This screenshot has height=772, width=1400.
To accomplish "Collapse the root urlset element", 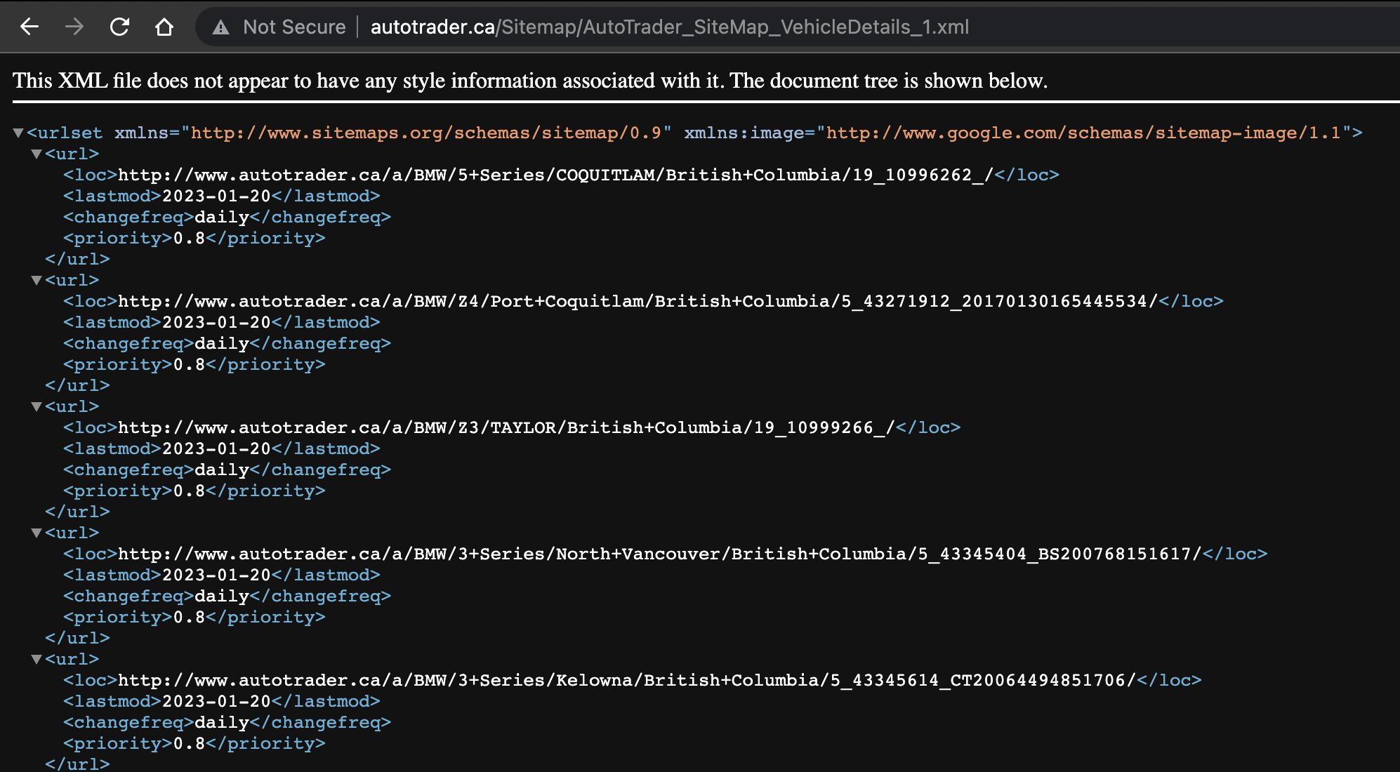I will pos(18,133).
